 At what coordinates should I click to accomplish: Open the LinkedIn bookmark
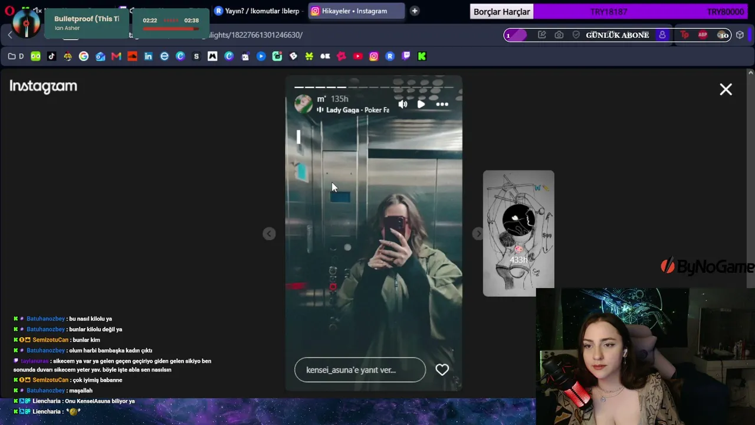[x=148, y=56]
